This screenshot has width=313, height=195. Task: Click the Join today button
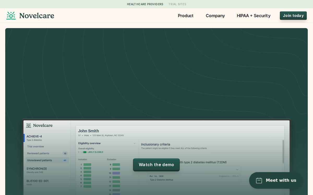pos(293,16)
